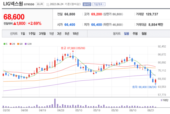Click the LIG넥스원 stock name
This screenshot has height=114, width=170.
(x=13, y=4)
